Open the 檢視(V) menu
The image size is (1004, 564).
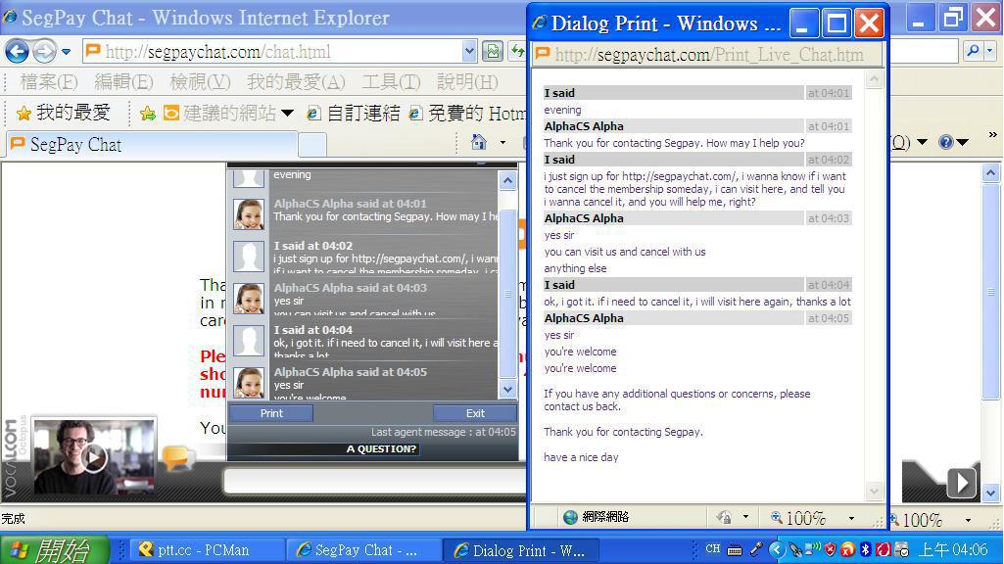(200, 82)
